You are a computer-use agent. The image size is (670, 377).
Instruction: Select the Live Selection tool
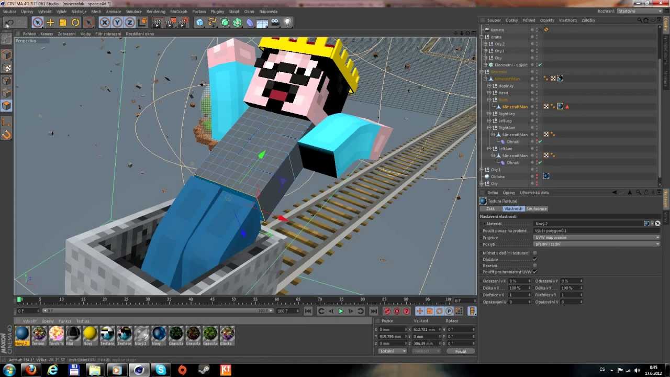coord(37,23)
